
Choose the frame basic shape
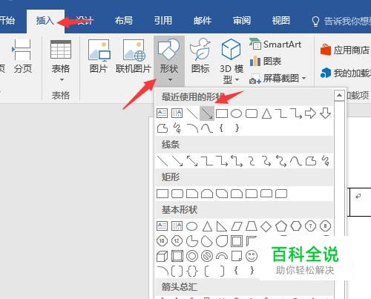coord(237,241)
